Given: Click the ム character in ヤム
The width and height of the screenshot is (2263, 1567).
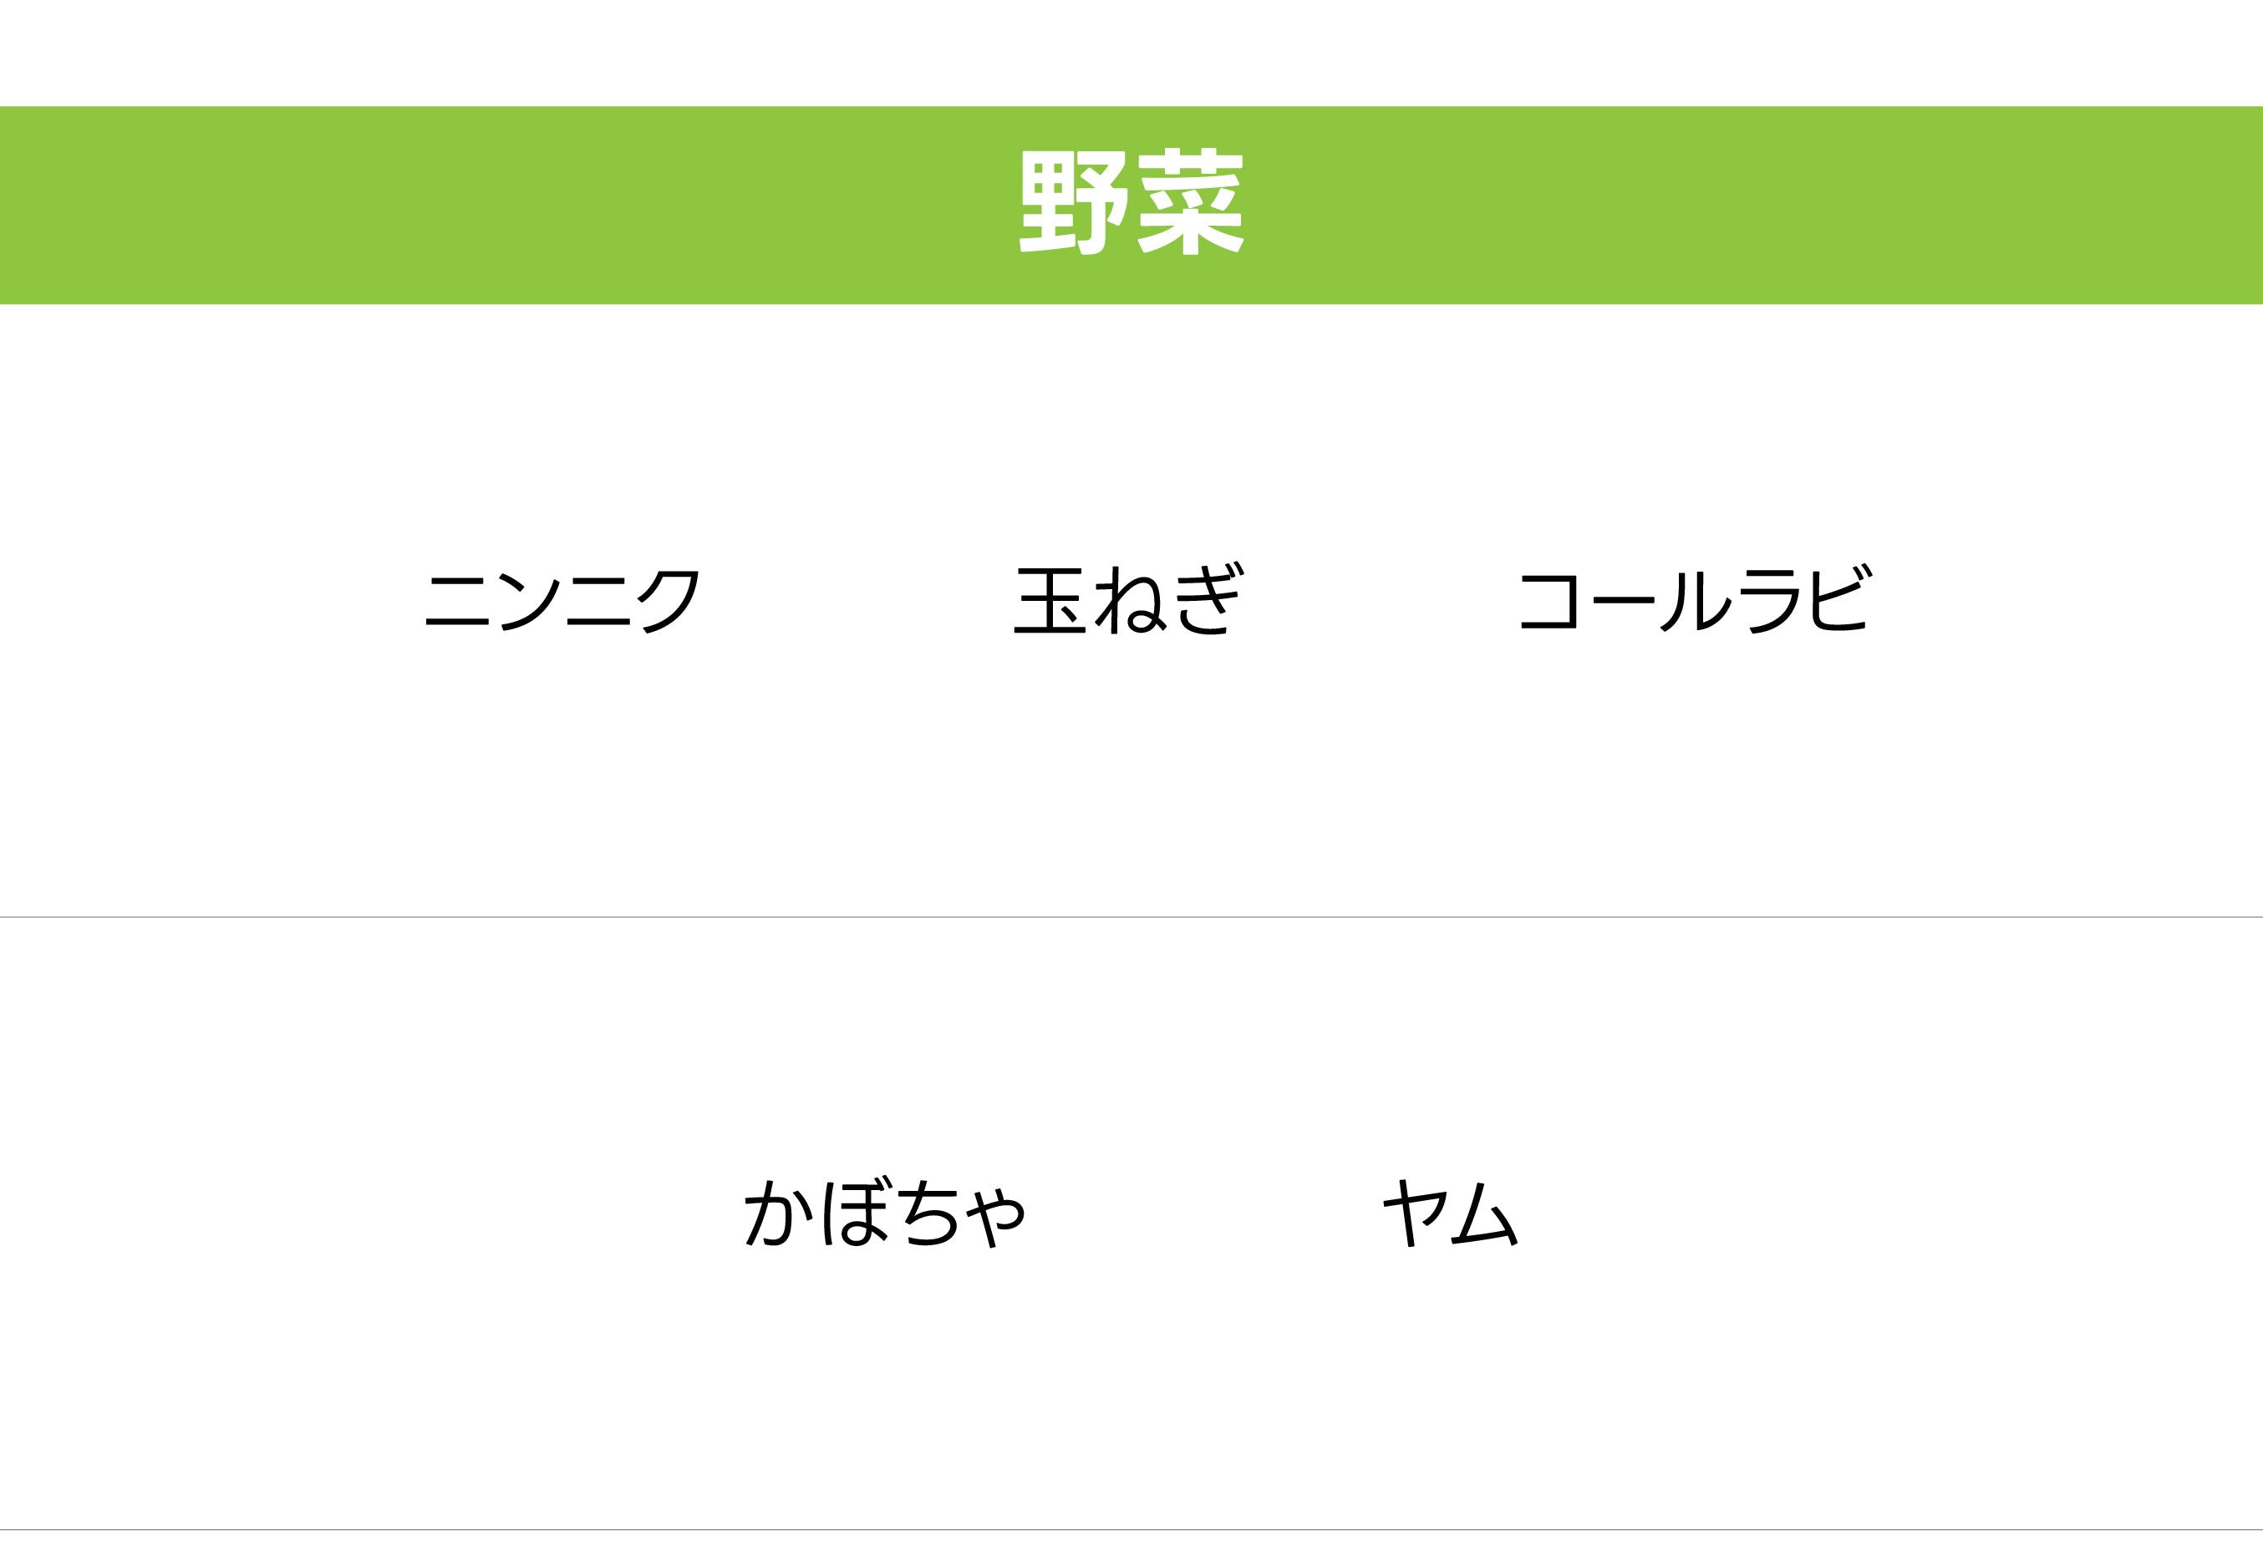Looking at the screenshot, I should point(1486,1213).
